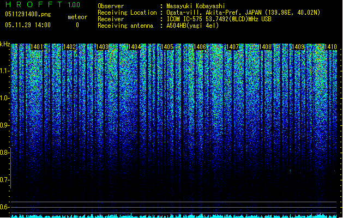Viewport: 343px width, 218px height.
Task: Click the observer name Masayuki Kobayashi
Action: point(196,6)
